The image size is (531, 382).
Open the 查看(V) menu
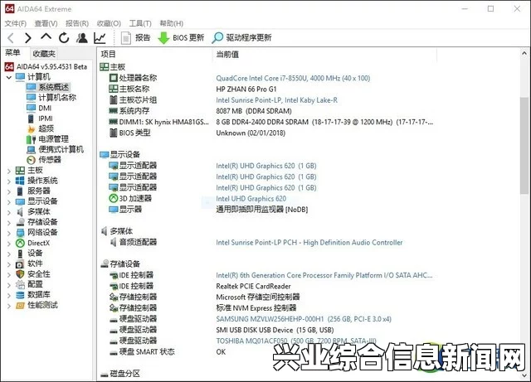[46, 23]
